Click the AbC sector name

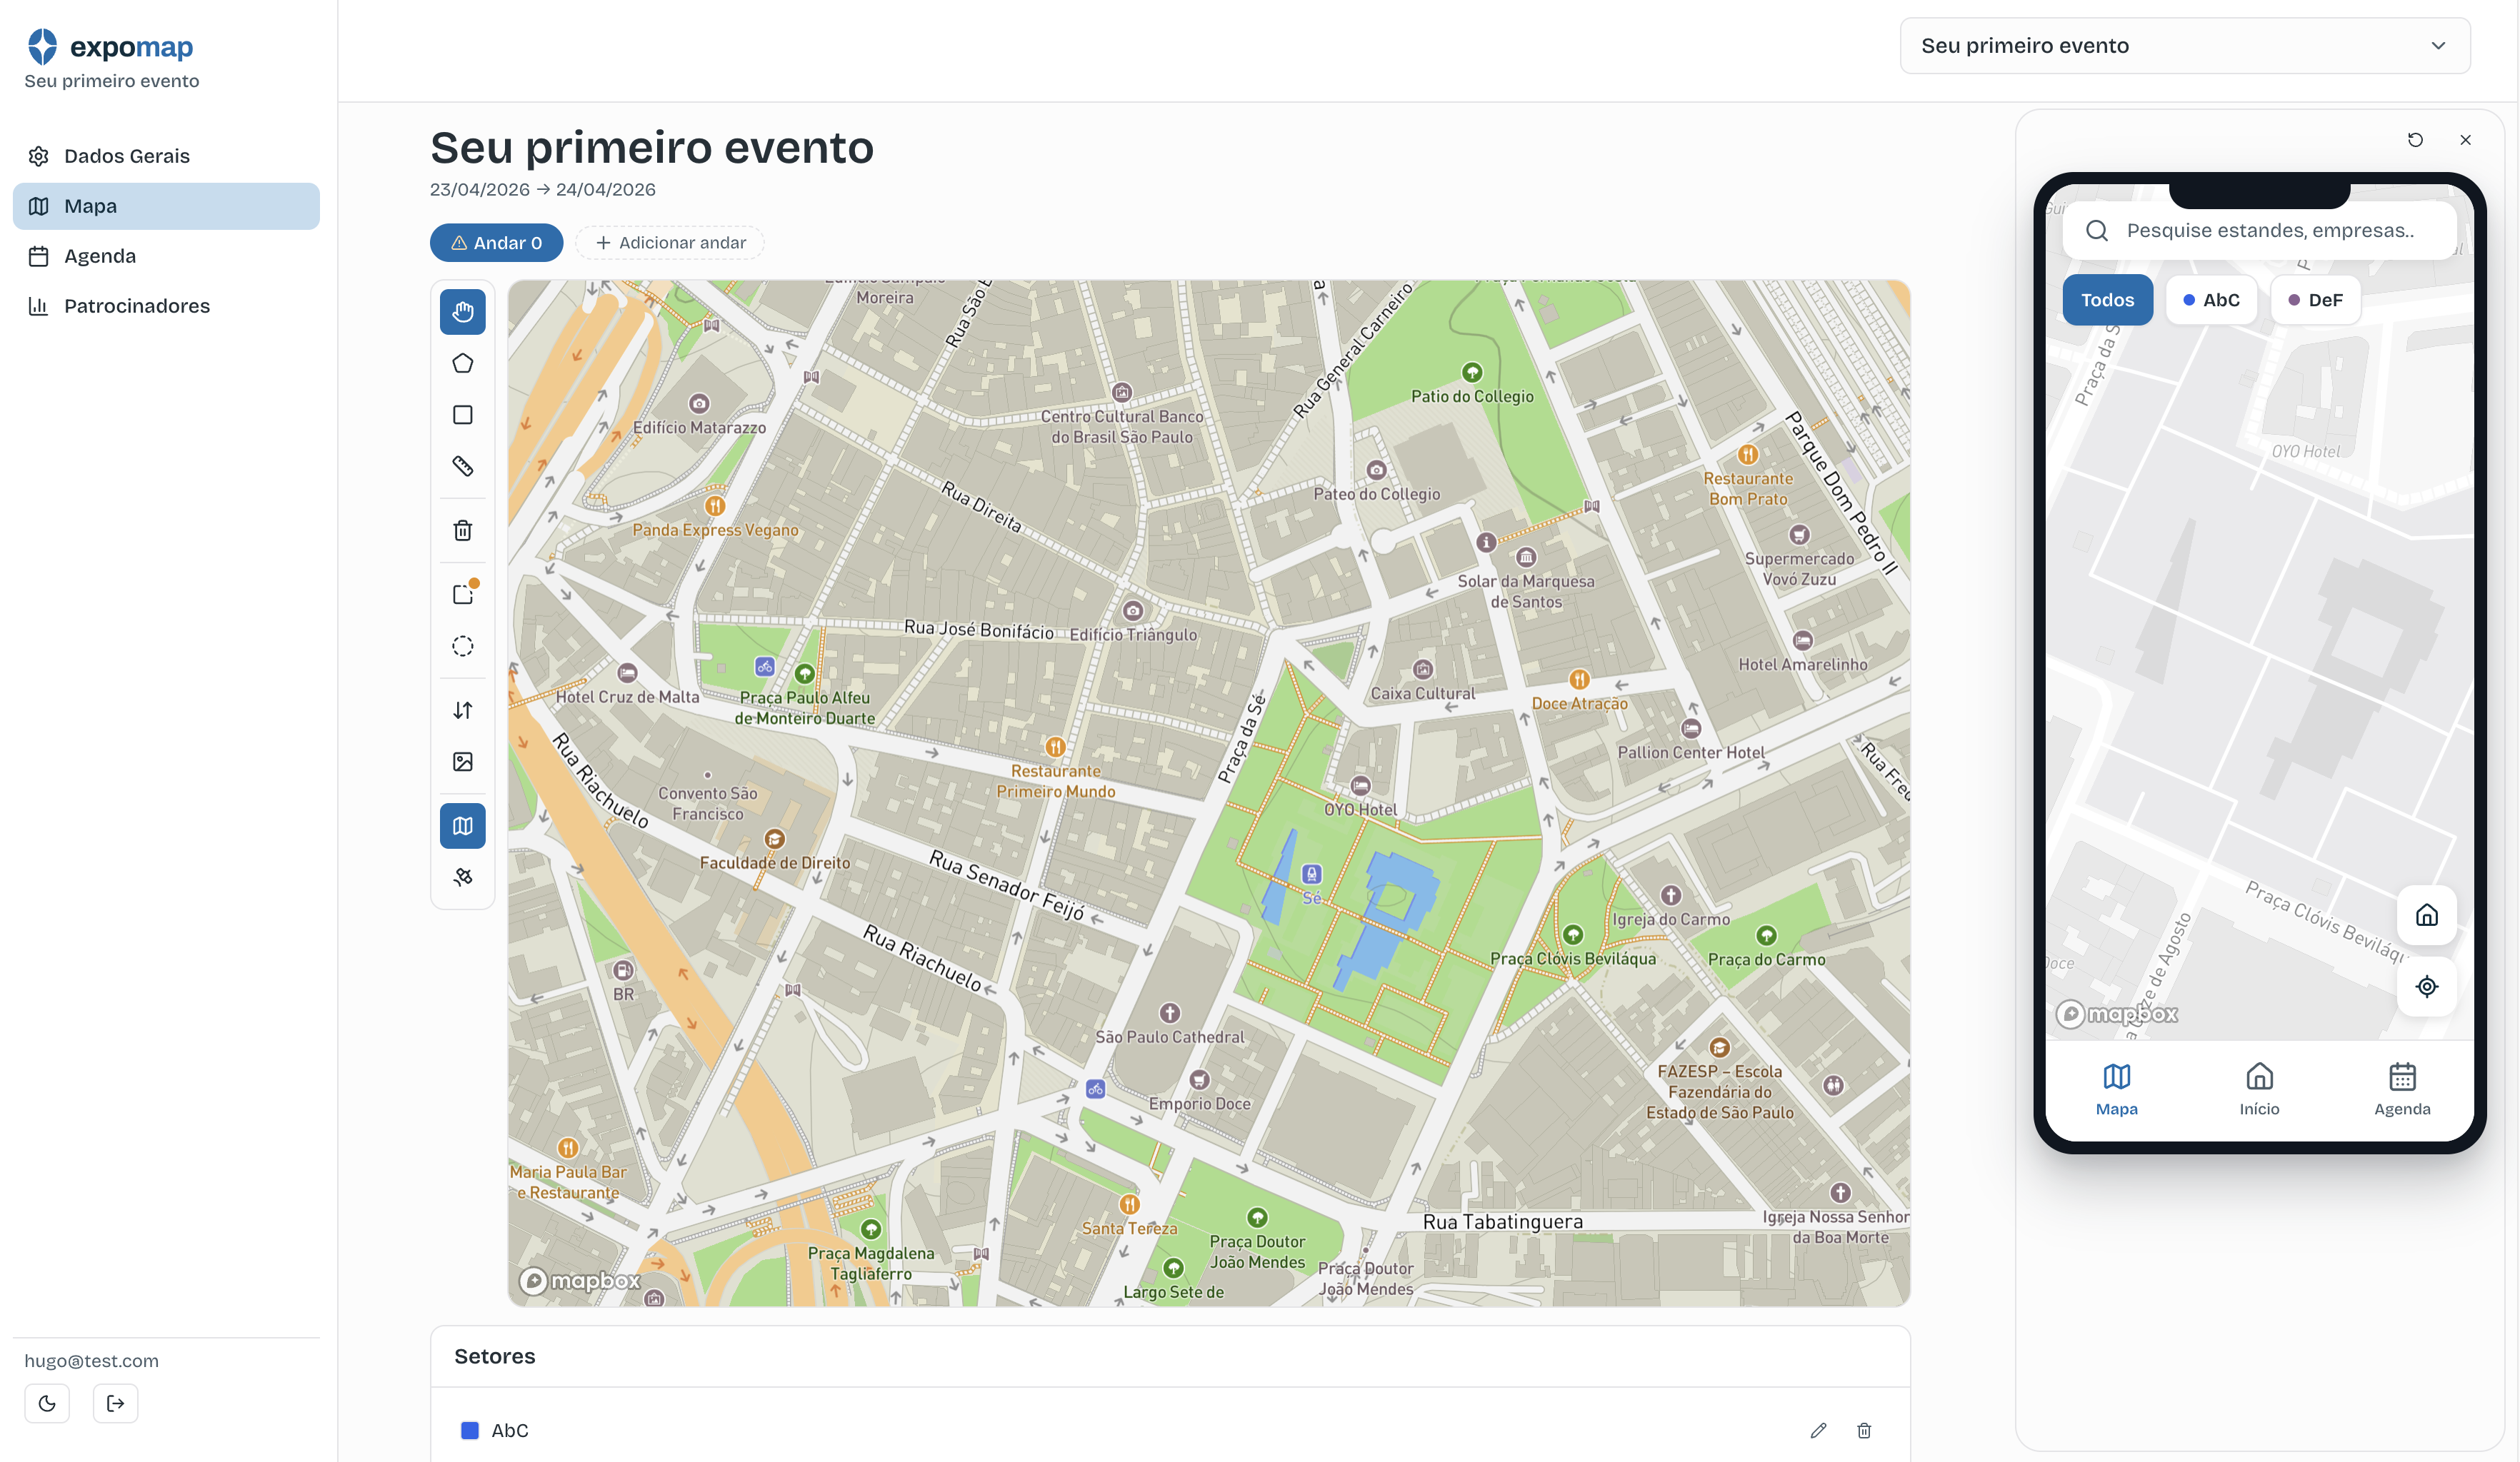510,1430
